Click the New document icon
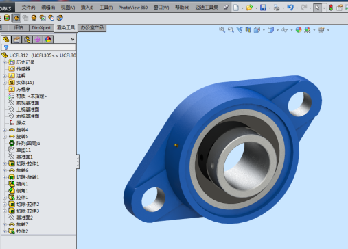This screenshot has width=348, height=249. point(236,8)
